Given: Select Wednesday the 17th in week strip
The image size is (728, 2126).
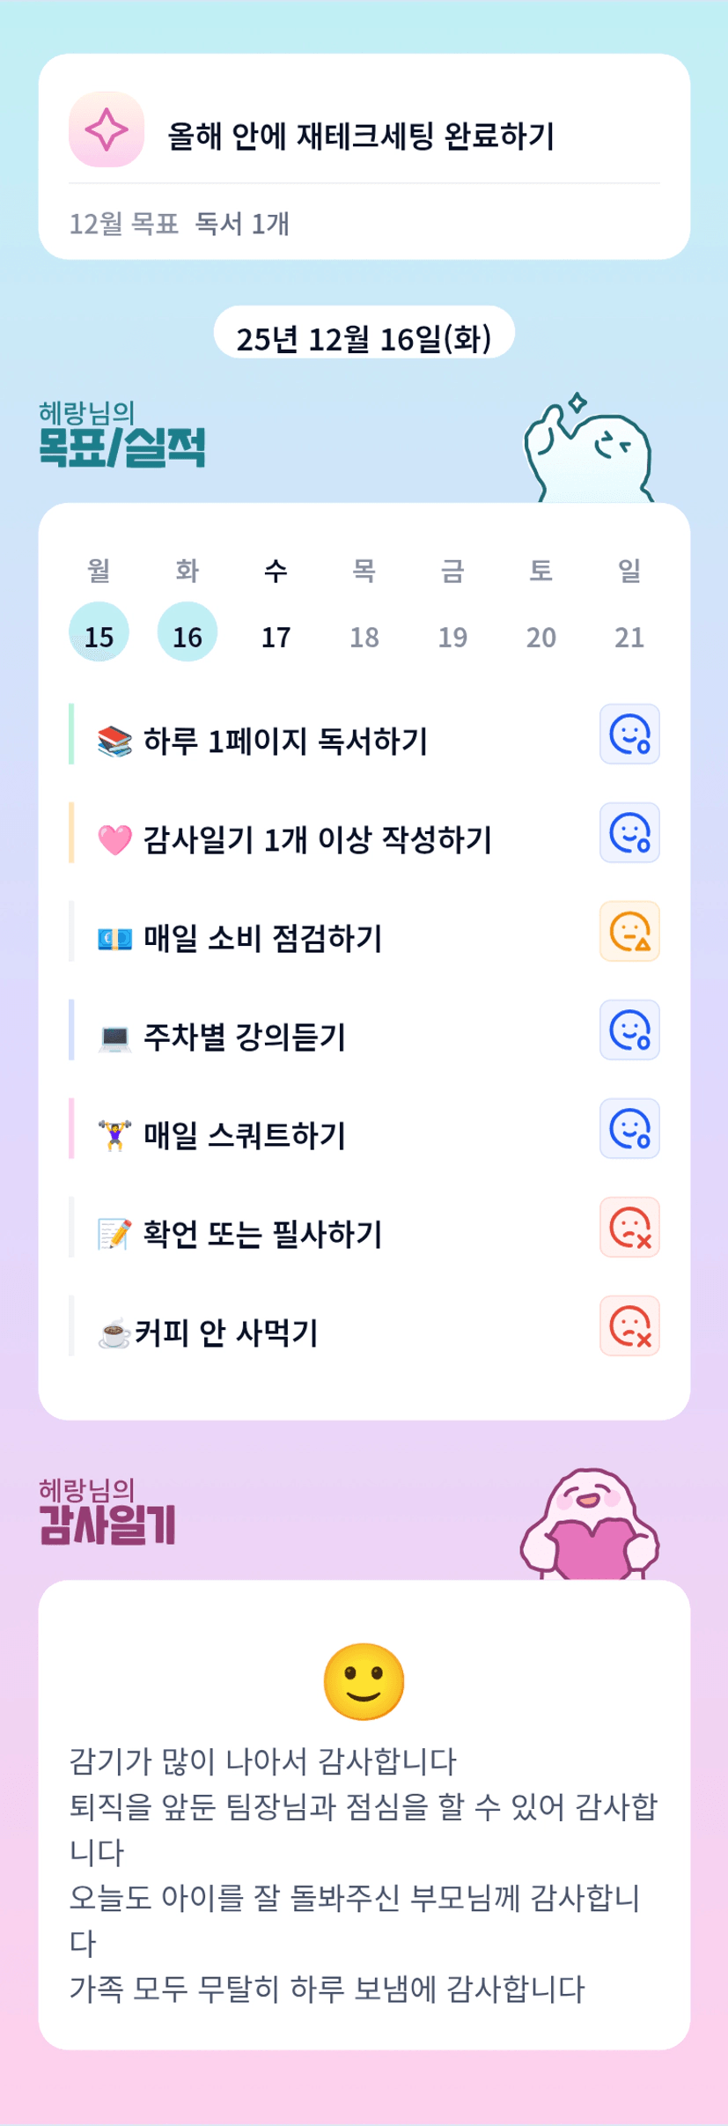Looking at the screenshot, I should click(x=276, y=634).
